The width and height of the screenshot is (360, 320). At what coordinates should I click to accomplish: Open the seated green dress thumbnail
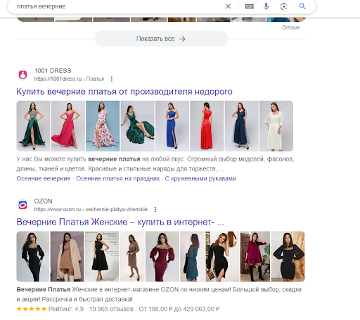click(x=137, y=126)
